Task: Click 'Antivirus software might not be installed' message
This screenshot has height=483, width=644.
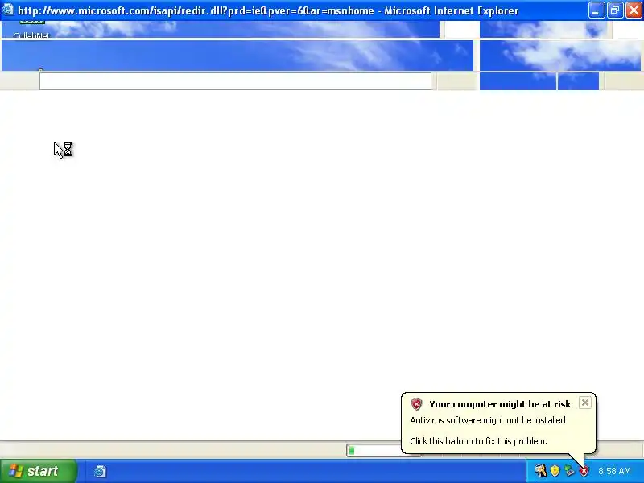Action: pos(488,420)
